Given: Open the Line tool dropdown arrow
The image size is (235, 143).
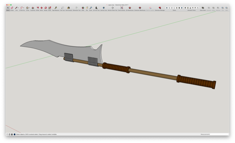Looking at the screenshot, I should click(18, 8).
